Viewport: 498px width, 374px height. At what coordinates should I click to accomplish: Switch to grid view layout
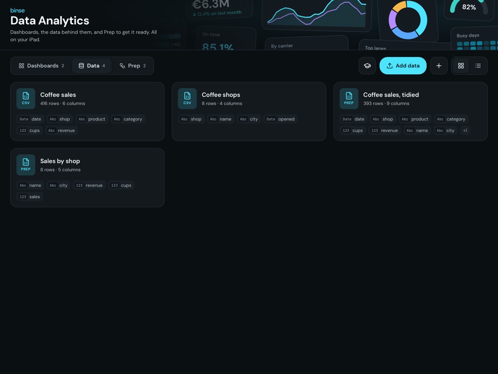pos(461,66)
